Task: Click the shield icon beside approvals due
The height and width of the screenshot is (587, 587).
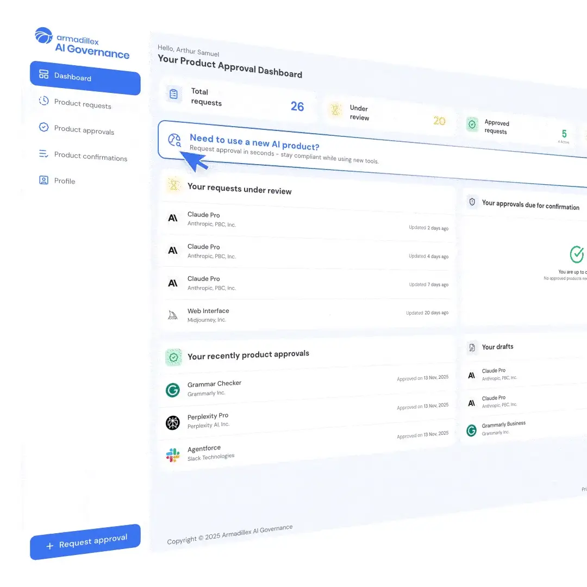Action: point(472,202)
